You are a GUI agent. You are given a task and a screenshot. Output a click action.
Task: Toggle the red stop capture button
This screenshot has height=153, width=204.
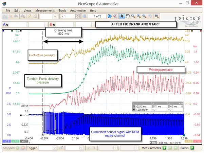(23, 148)
